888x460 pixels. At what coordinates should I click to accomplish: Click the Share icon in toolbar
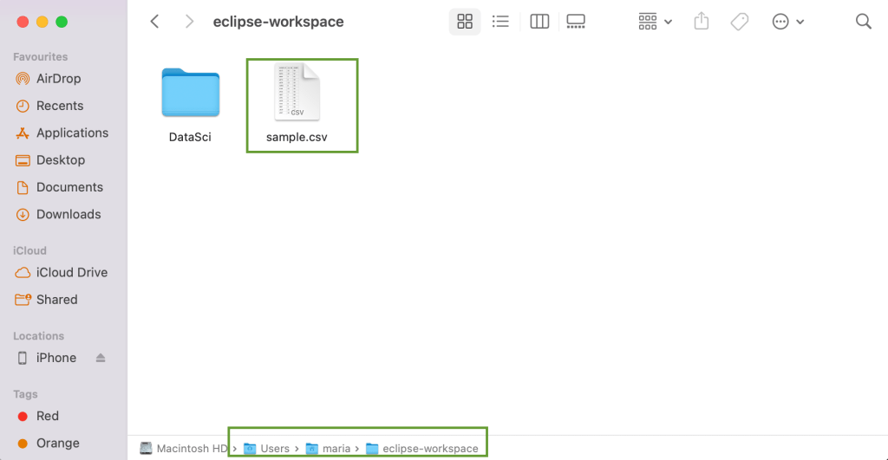point(702,22)
